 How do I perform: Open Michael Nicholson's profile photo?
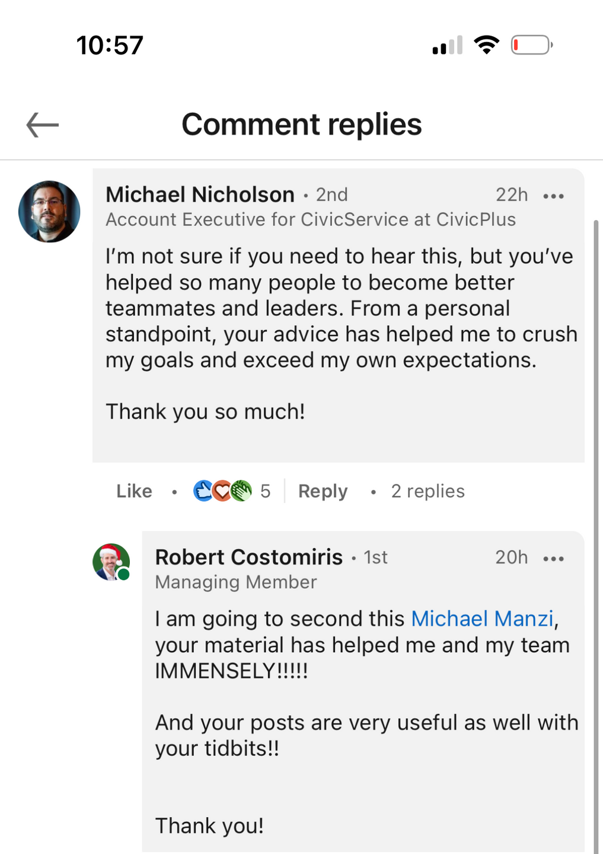[x=49, y=212]
